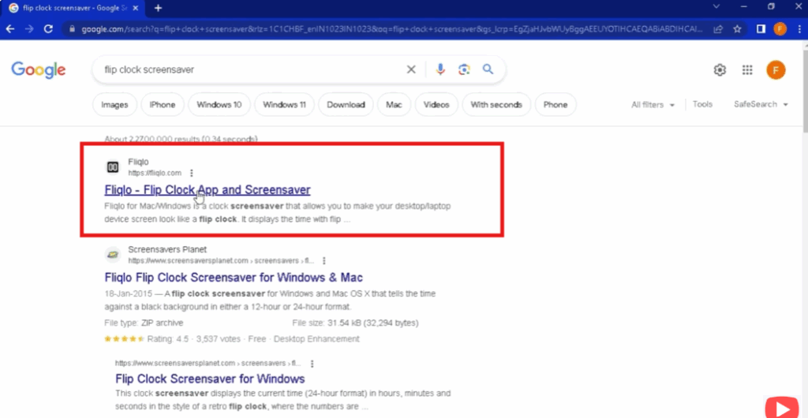Open Chrome three-dot menu
Image resolution: width=808 pixels, height=418 pixels.
799,28
